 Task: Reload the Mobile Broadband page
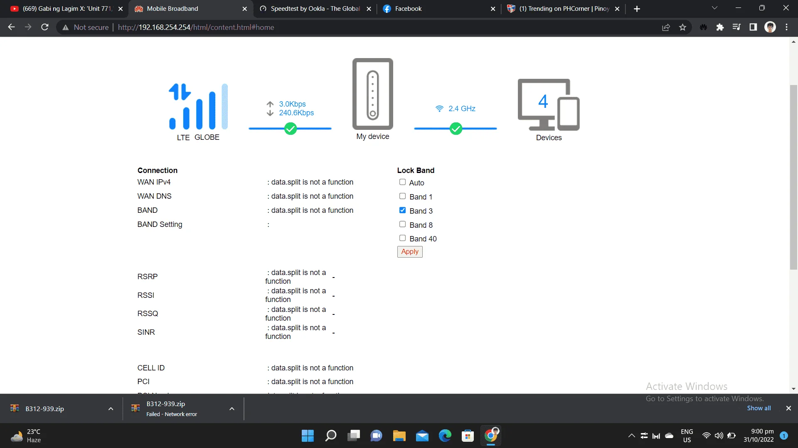[45, 27]
